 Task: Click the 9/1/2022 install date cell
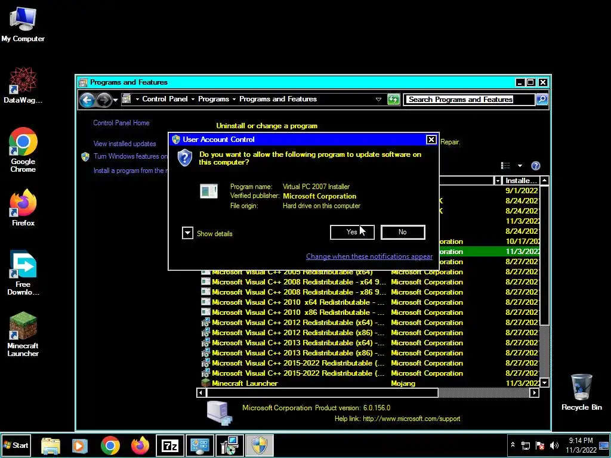tap(521, 191)
